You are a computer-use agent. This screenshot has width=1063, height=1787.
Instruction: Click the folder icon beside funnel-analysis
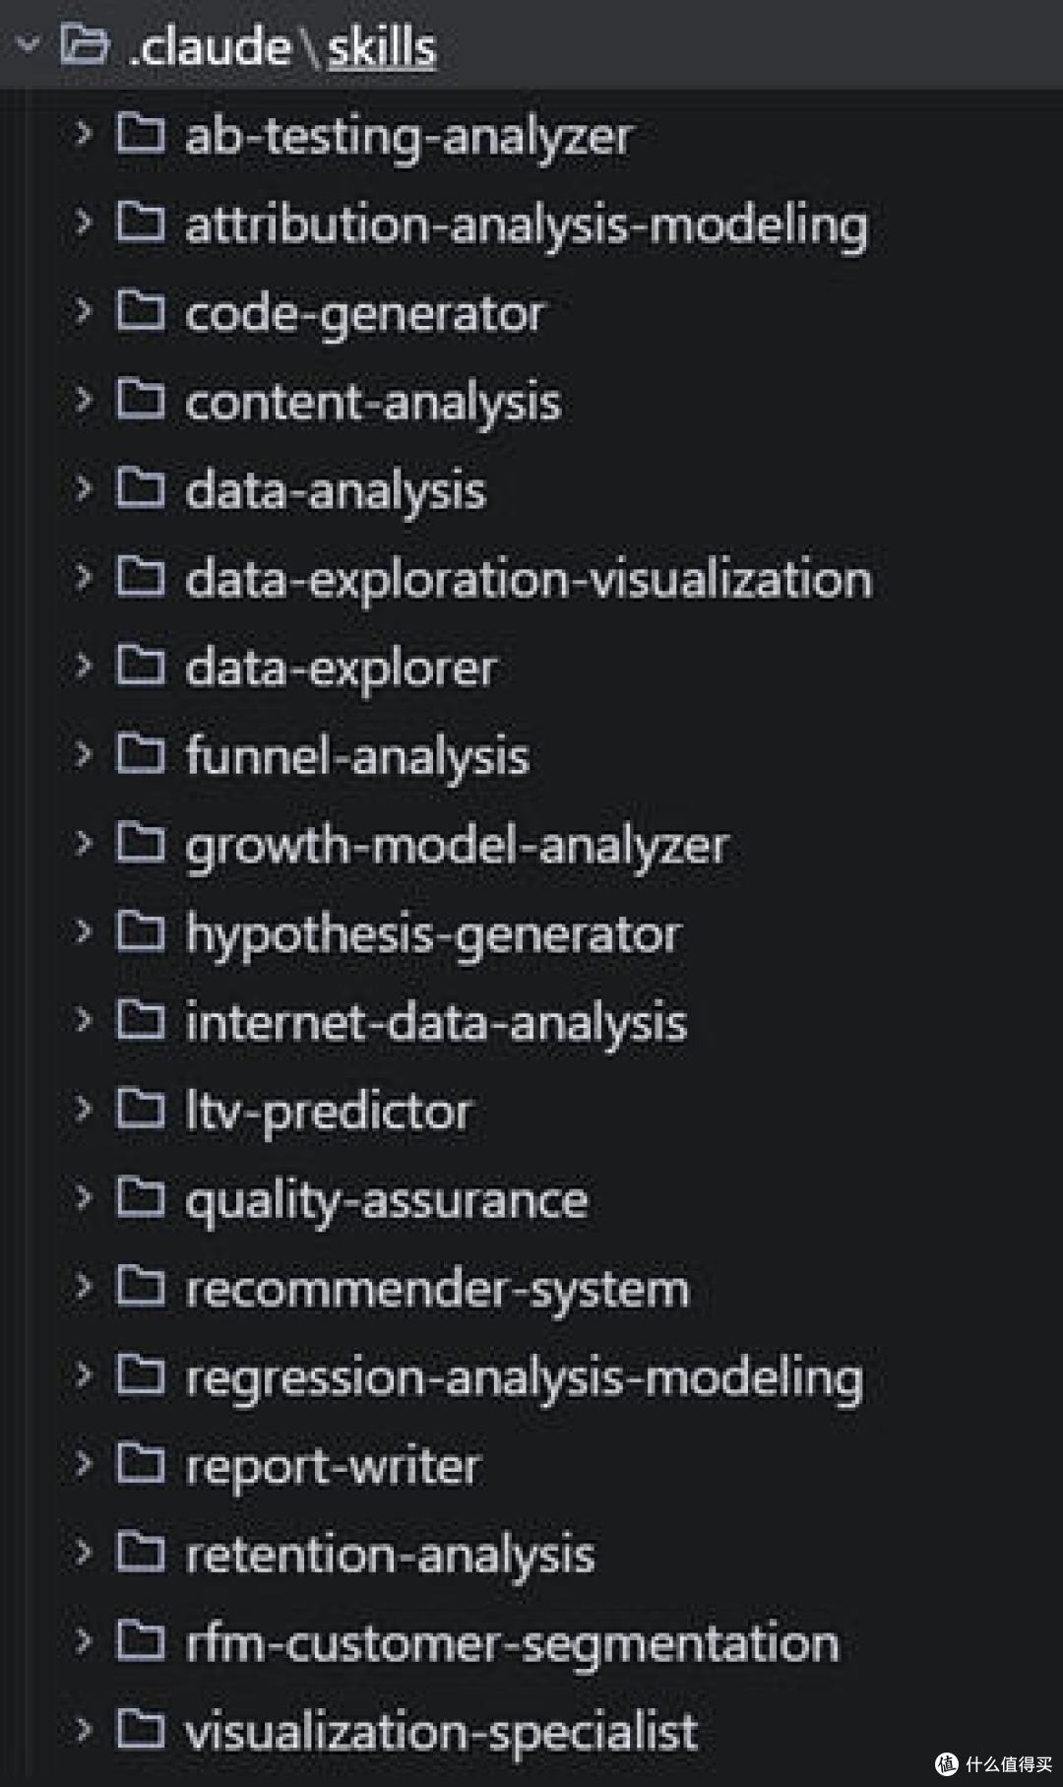pyautogui.click(x=140, y=753)
